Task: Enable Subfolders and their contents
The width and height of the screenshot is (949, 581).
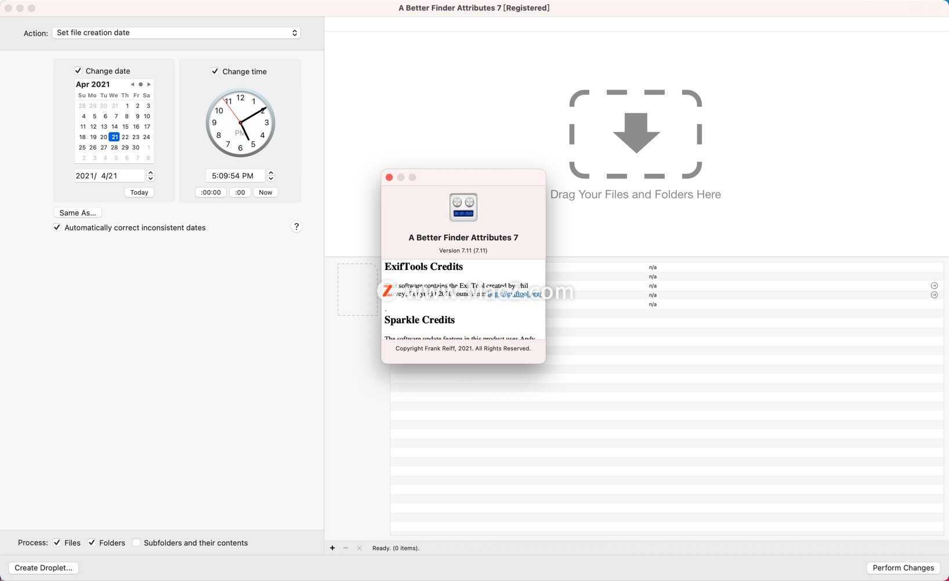Action: (136, 543)
